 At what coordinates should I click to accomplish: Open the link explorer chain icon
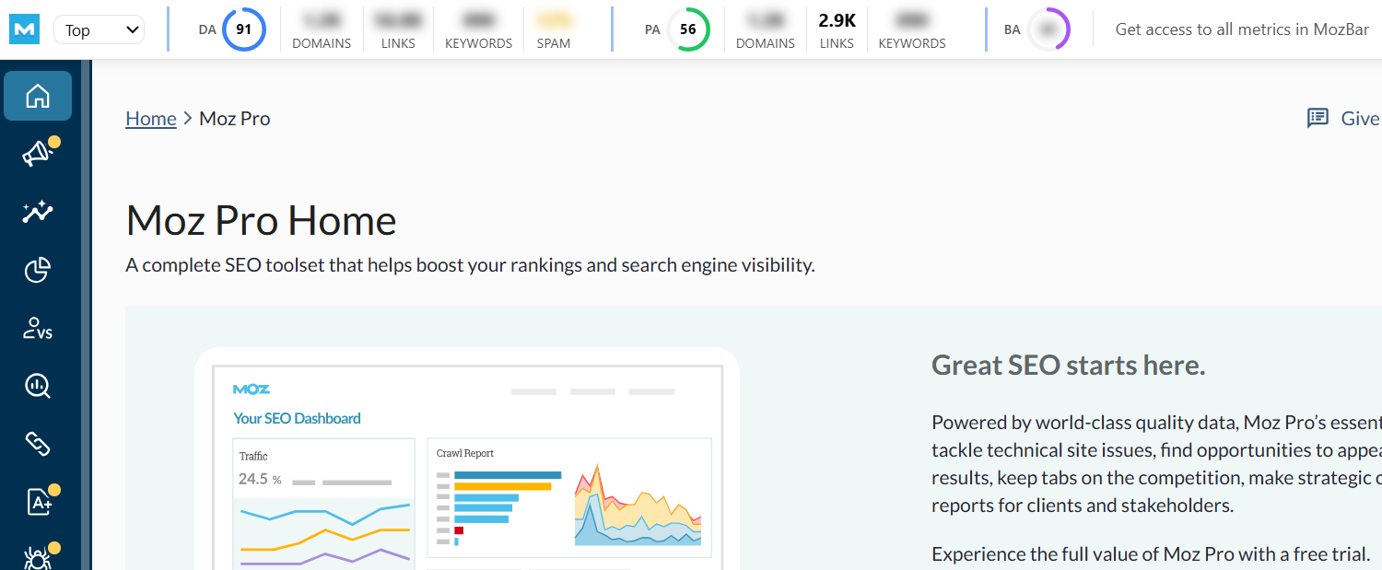tap(38, 444)
